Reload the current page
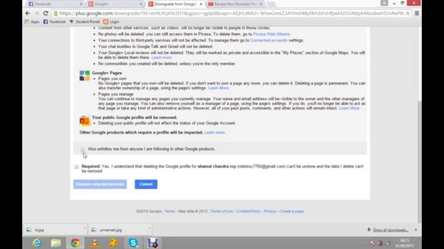444x249 pixels. pos(45,13)
